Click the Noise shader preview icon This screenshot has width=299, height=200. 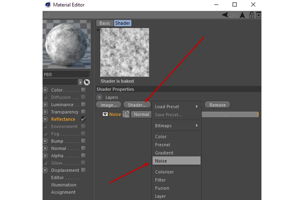coord(126,114)
